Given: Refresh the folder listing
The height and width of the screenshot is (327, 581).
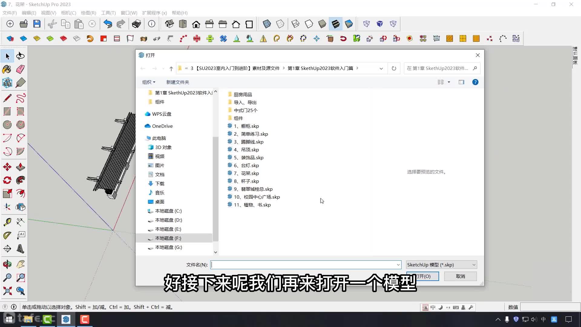Looking at the screenshot, I should coord(394,68).
